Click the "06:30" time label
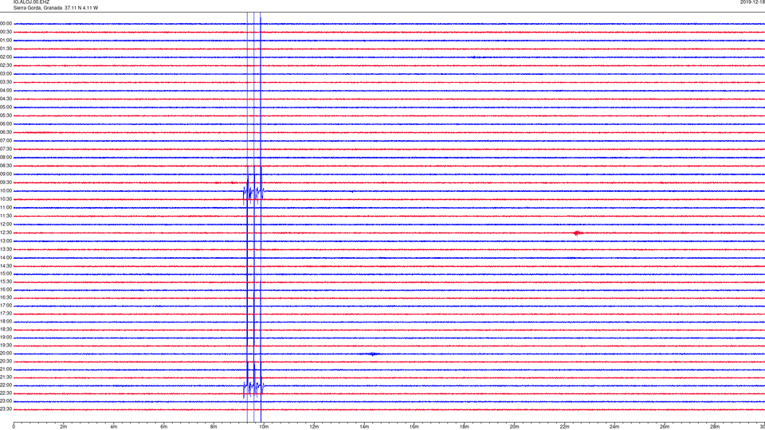This screenshot has height=430, width=765. coord(6,132)
